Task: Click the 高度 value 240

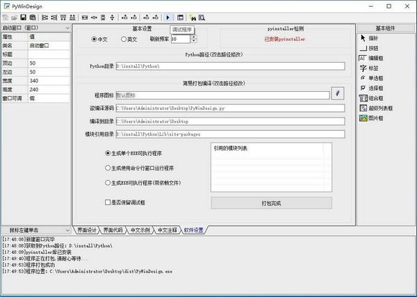Action: click(x=49, y=90)
